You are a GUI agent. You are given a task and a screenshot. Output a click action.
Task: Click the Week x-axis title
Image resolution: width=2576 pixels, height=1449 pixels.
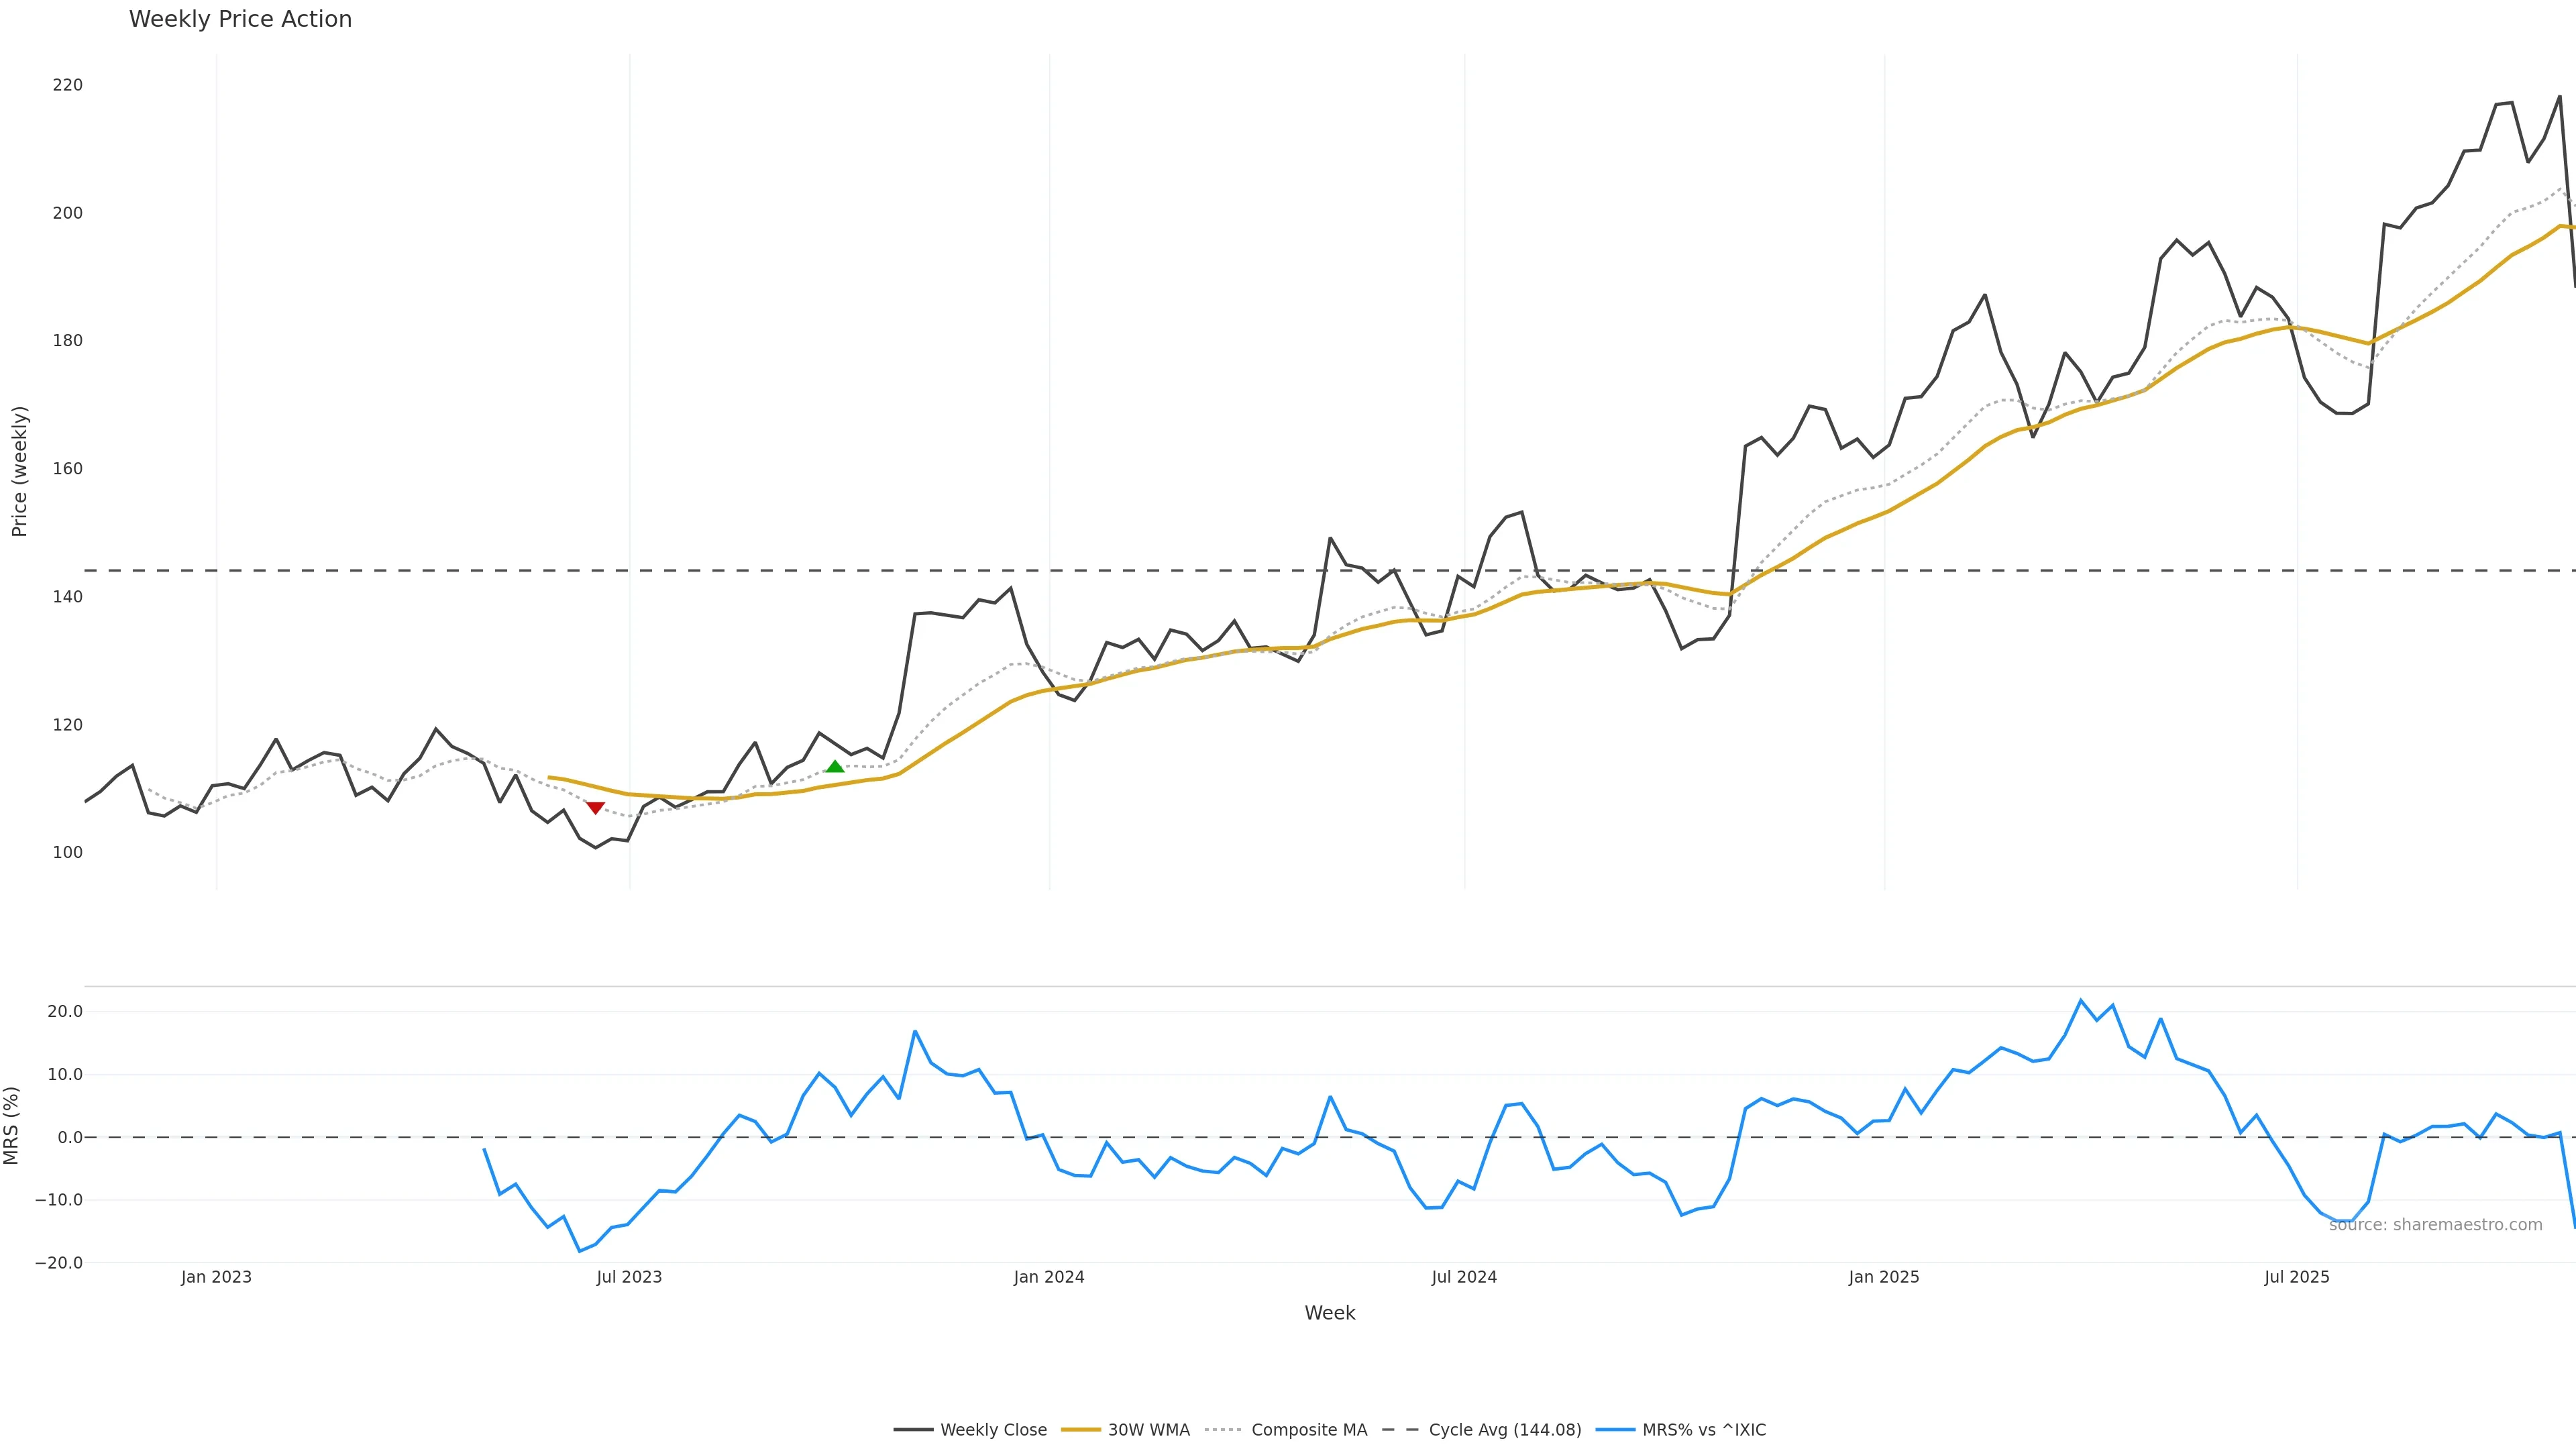click(x=1329, y=1313)
